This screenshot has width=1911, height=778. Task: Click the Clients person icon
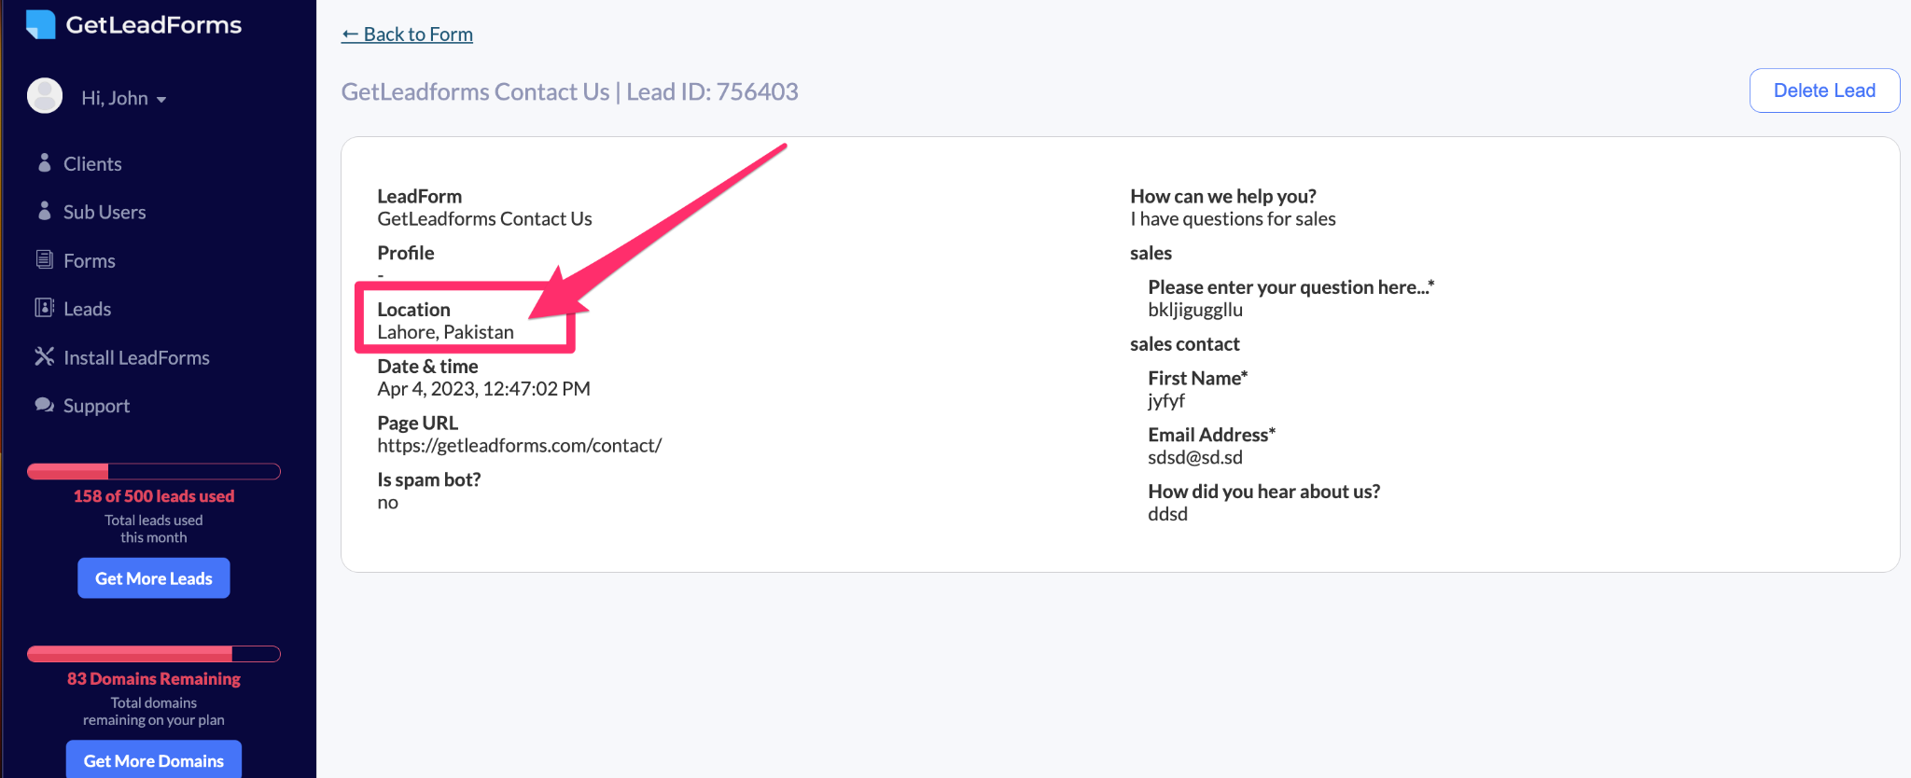coord(44,163)
